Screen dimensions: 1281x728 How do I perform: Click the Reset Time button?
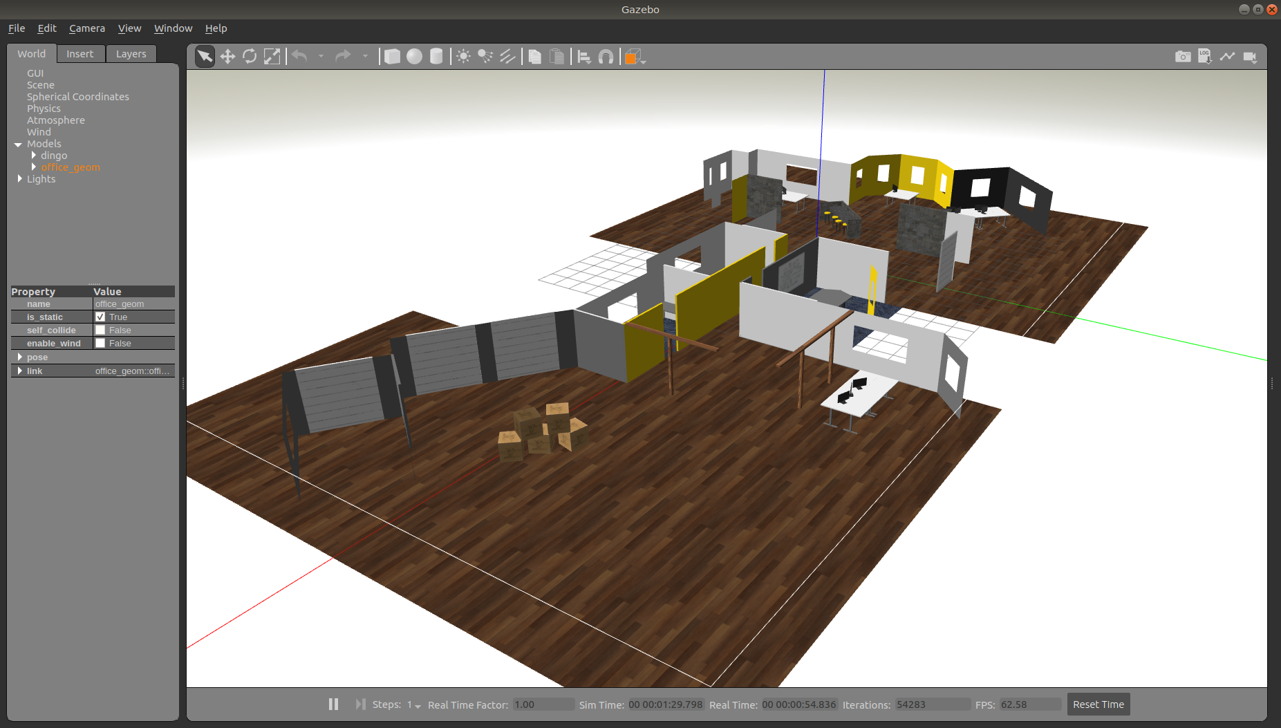click(1098, 704)
